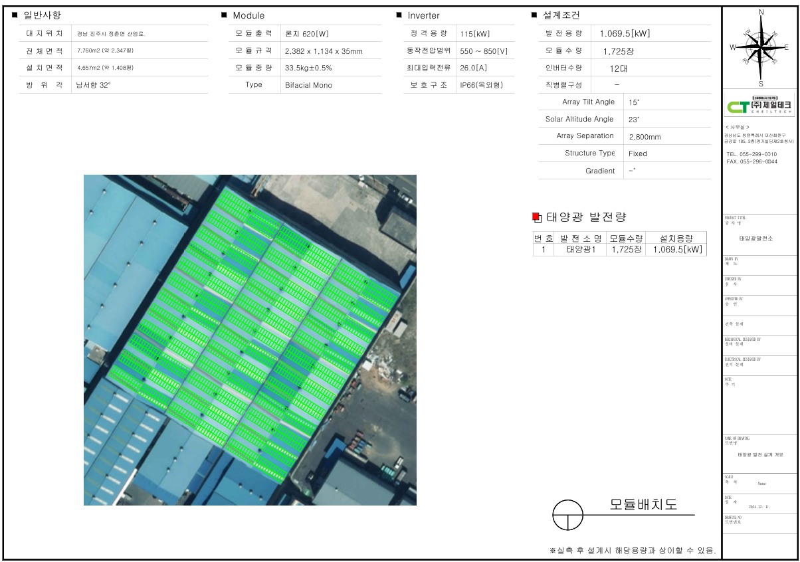This screenshot has width=800, height=562.
Task: Click the 모듈배치도 drawing title circle symbol
Action: 567,515
